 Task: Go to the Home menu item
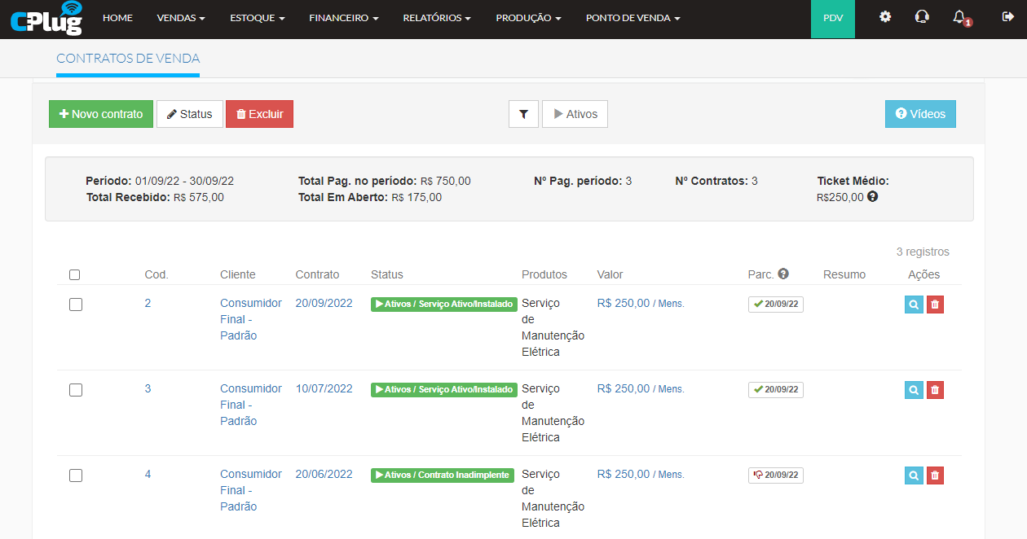click(x=117, y=18)
